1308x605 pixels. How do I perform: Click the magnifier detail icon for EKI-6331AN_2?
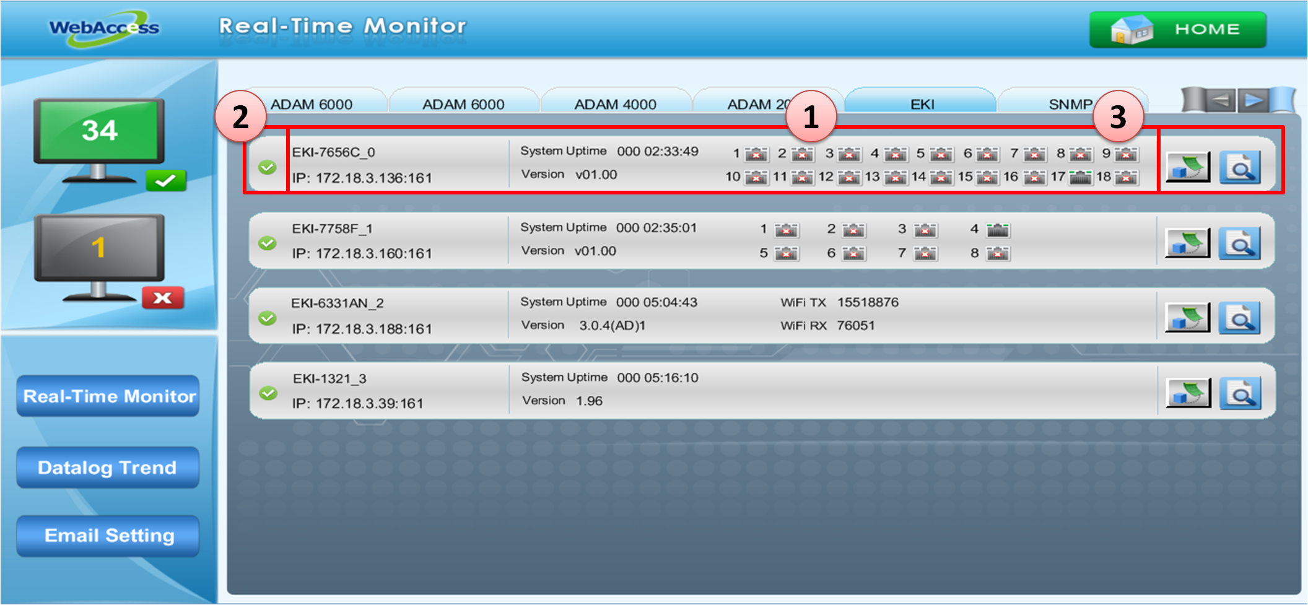[x=1239, y=318]
